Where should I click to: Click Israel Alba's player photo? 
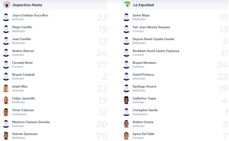click(6, 89)
